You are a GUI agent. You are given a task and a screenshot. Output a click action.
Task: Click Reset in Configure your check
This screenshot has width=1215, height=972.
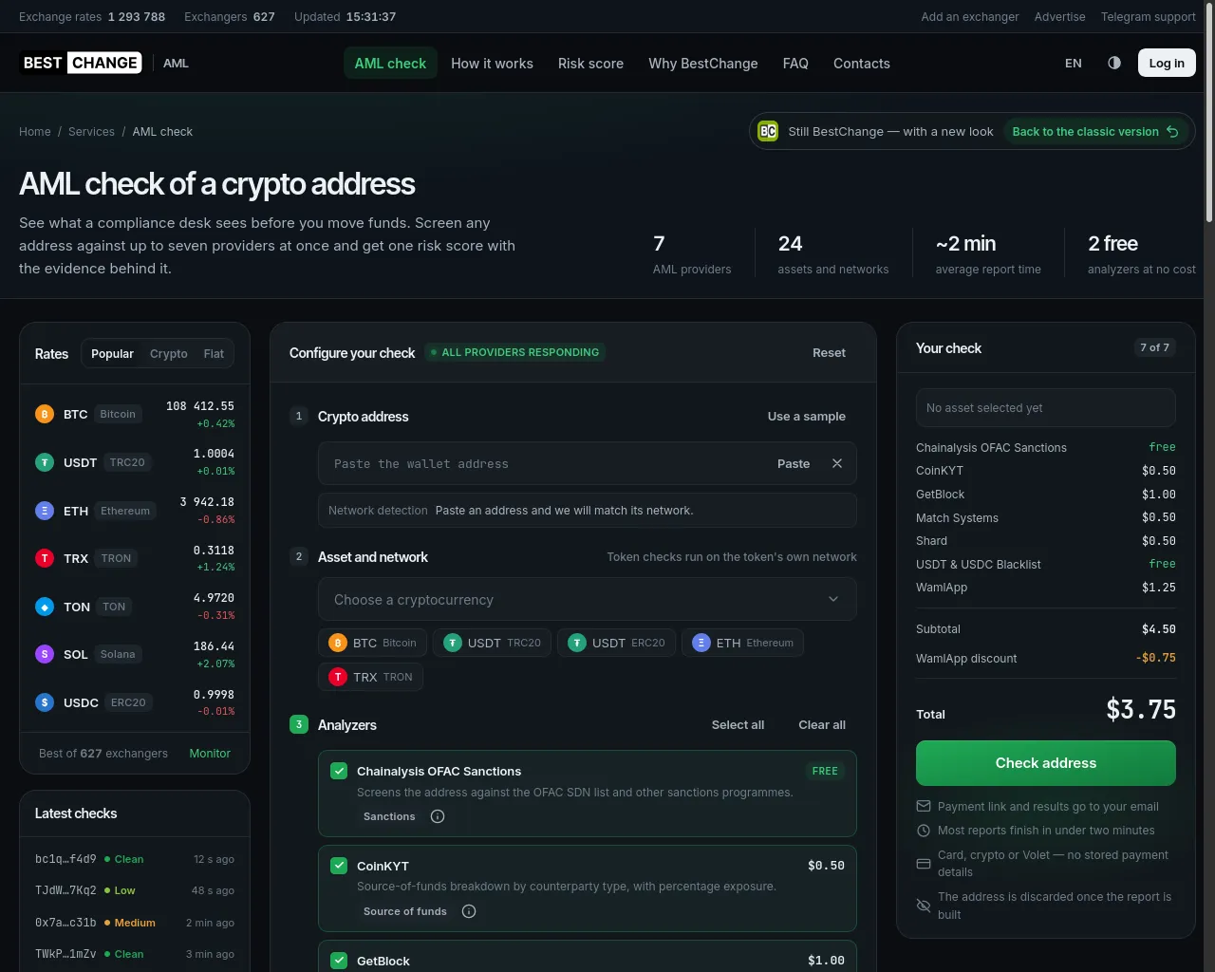829,352
